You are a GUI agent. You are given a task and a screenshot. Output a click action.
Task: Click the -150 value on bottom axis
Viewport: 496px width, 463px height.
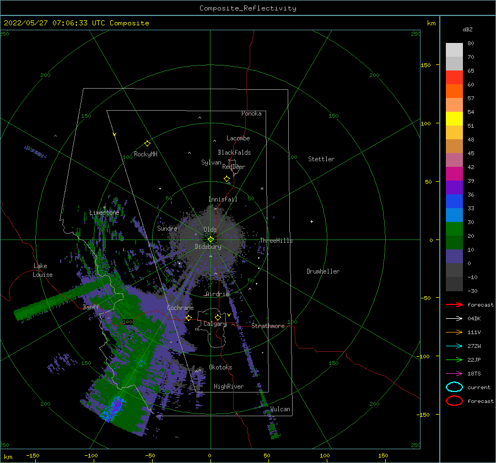tap(33, 455)
